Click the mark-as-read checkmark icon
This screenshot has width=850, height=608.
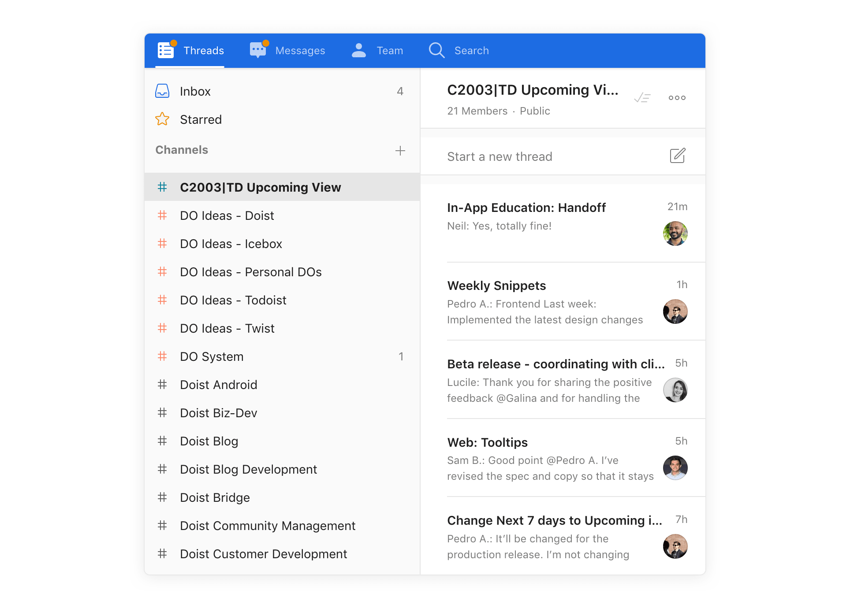click(642, 98)
